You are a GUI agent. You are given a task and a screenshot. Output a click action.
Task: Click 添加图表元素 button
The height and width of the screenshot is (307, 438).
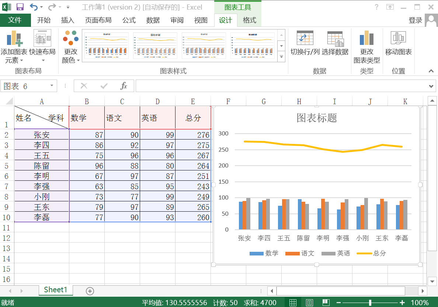pos(14,47)
